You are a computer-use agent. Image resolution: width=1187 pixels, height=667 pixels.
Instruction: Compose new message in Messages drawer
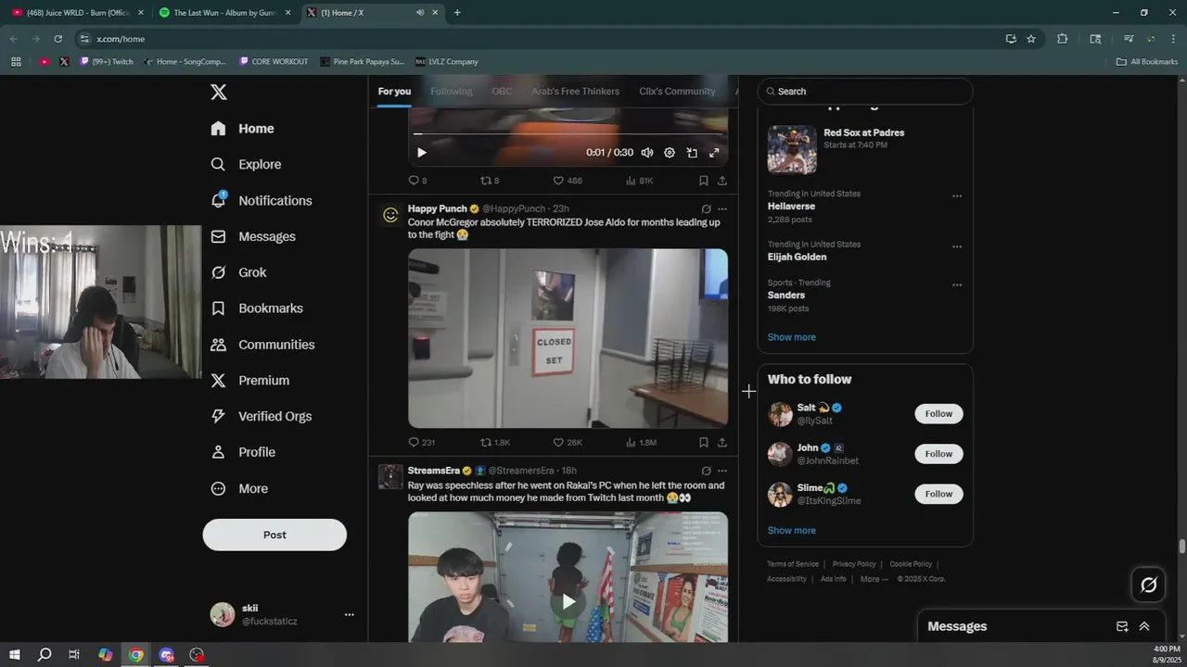tap(1122, 626)
